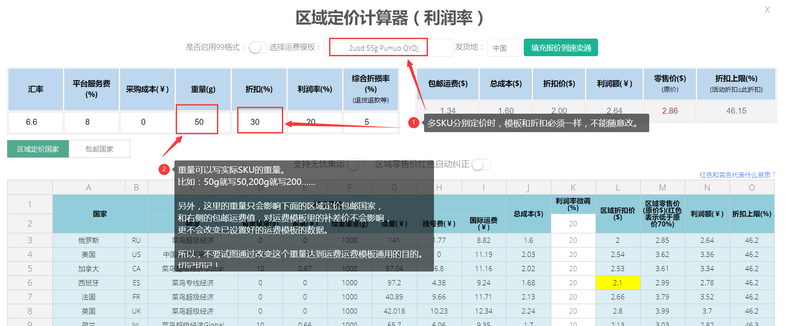Screen dimensions: 785x326
Task: Select spreadsheet column header I
Action: tap(484, 187)
